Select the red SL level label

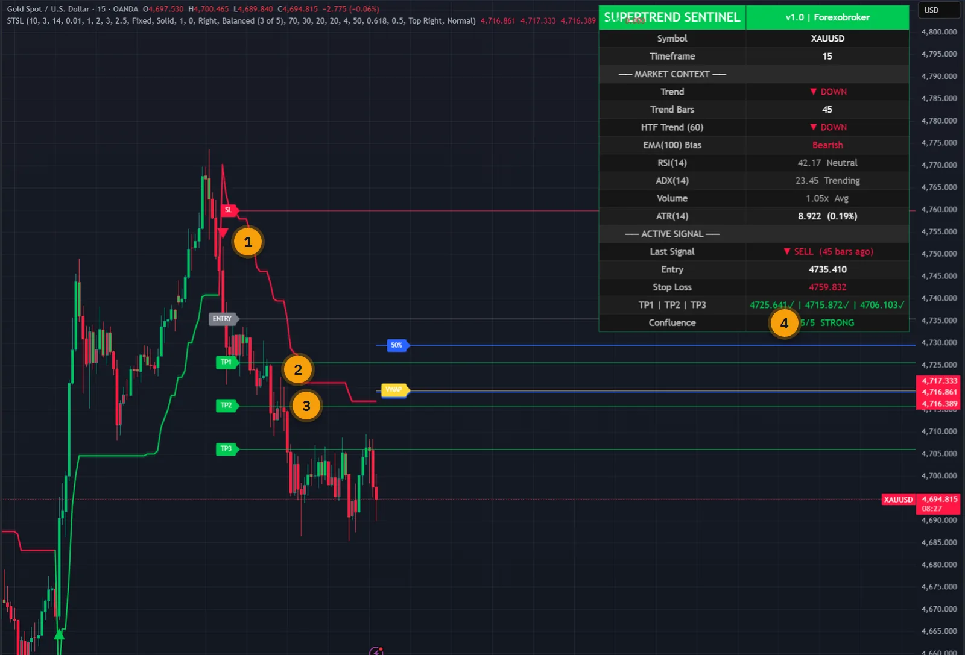click(x=229, y=210)
